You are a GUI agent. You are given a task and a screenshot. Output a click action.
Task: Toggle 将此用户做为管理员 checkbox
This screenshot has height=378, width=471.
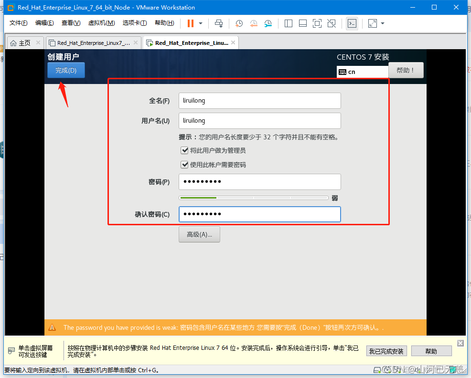[x=184, y=150]
